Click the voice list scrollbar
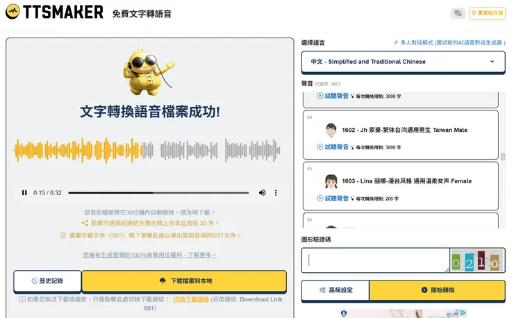 pos(503,157)
